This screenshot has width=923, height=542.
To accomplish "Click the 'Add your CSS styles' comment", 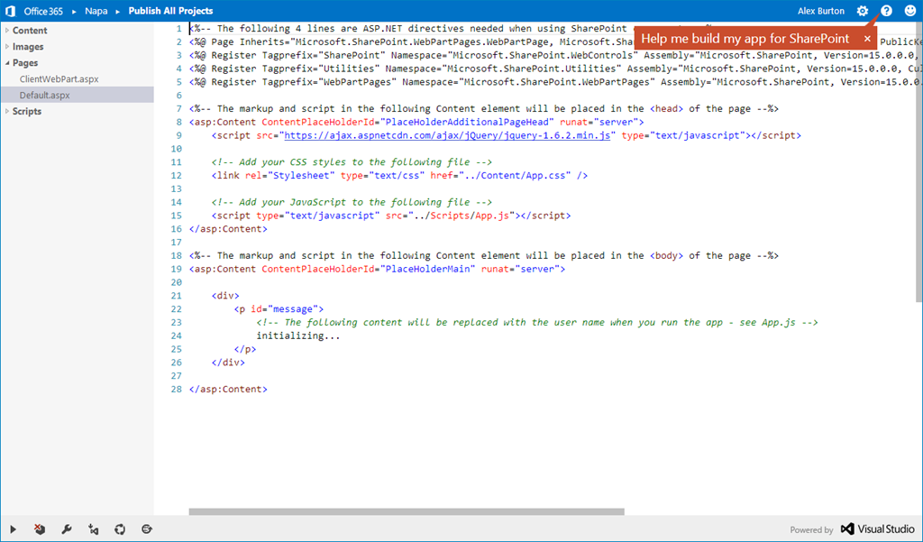I will click(352, 162).
